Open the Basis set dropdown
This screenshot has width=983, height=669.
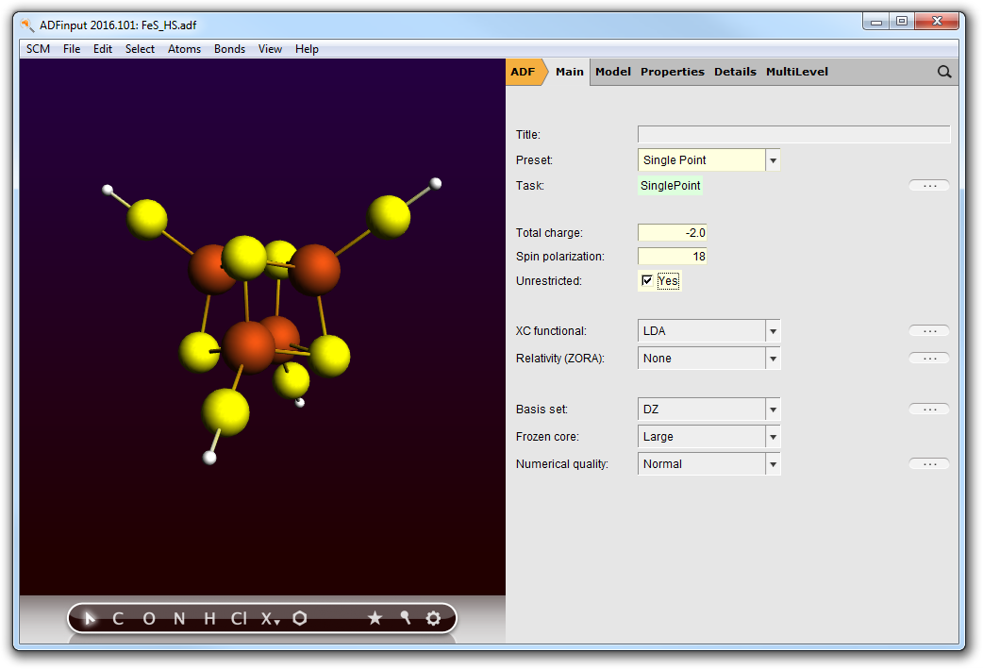(773, 410)
